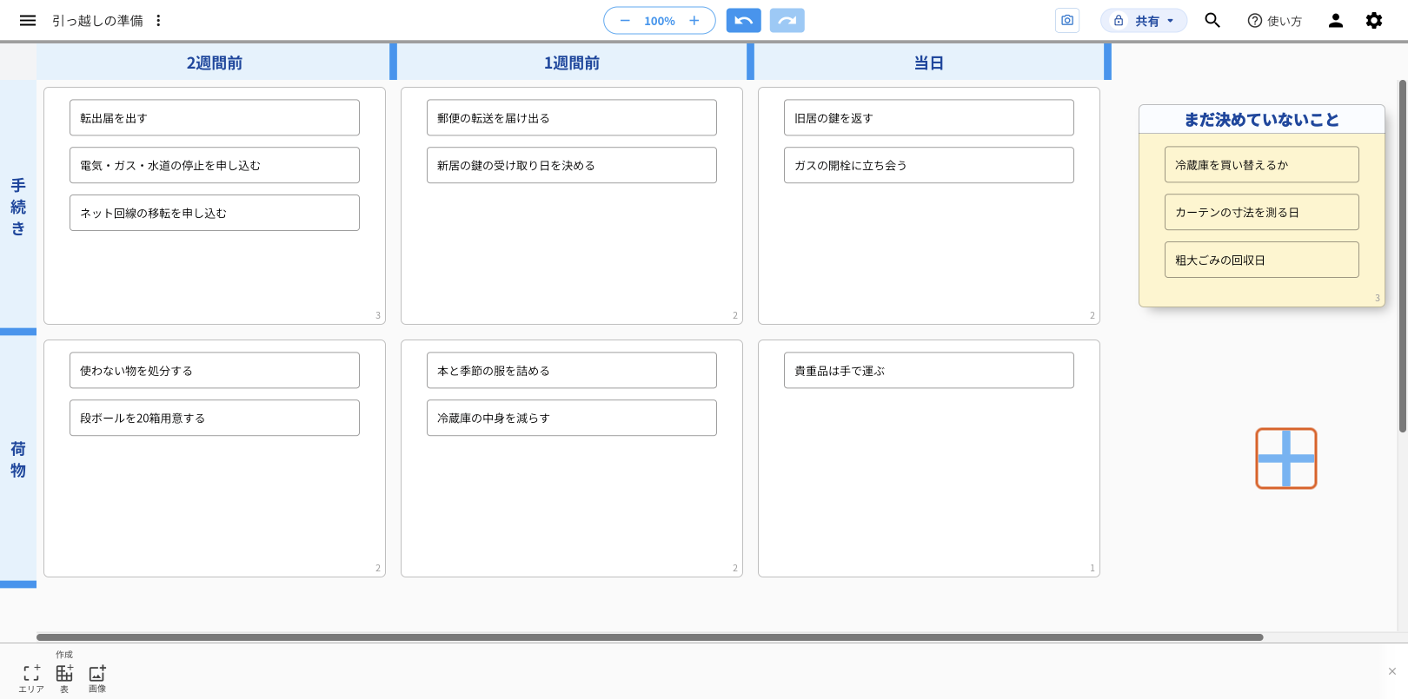This screenshot has width=1408, height=699.
Task: Click the 100% zoom level
Action: [660, 21]
